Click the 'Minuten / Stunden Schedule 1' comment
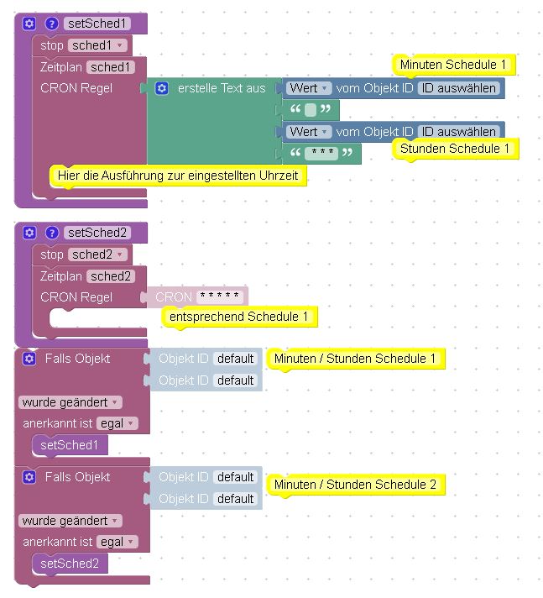 355,359
